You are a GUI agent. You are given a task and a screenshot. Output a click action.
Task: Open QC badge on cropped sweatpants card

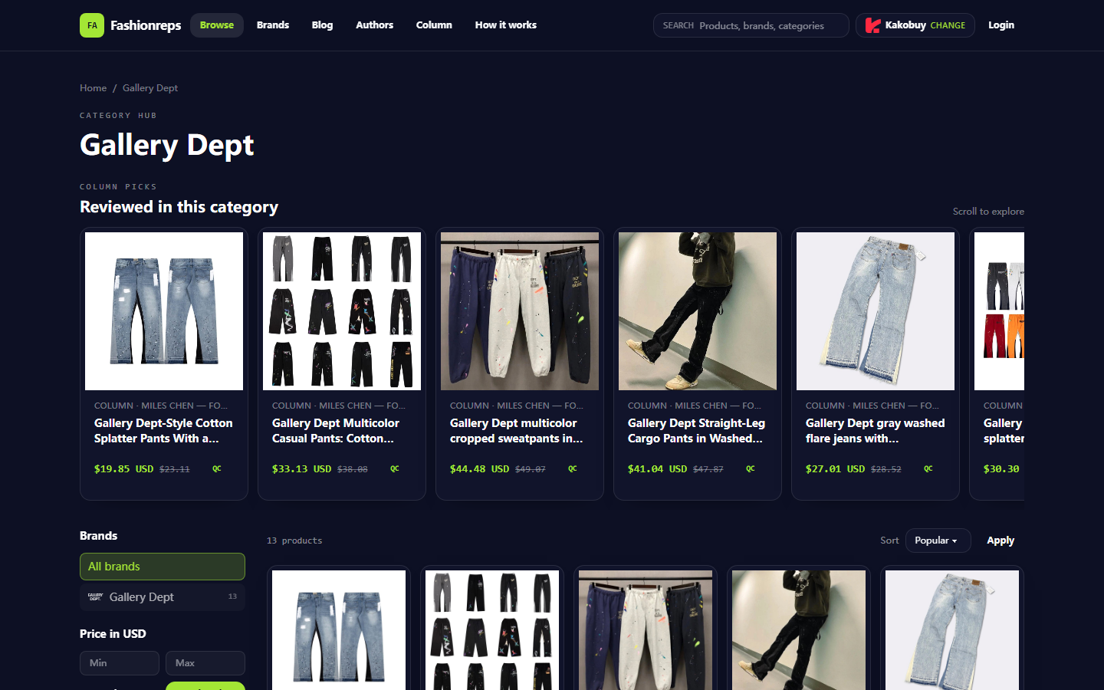tap(573, 468)
